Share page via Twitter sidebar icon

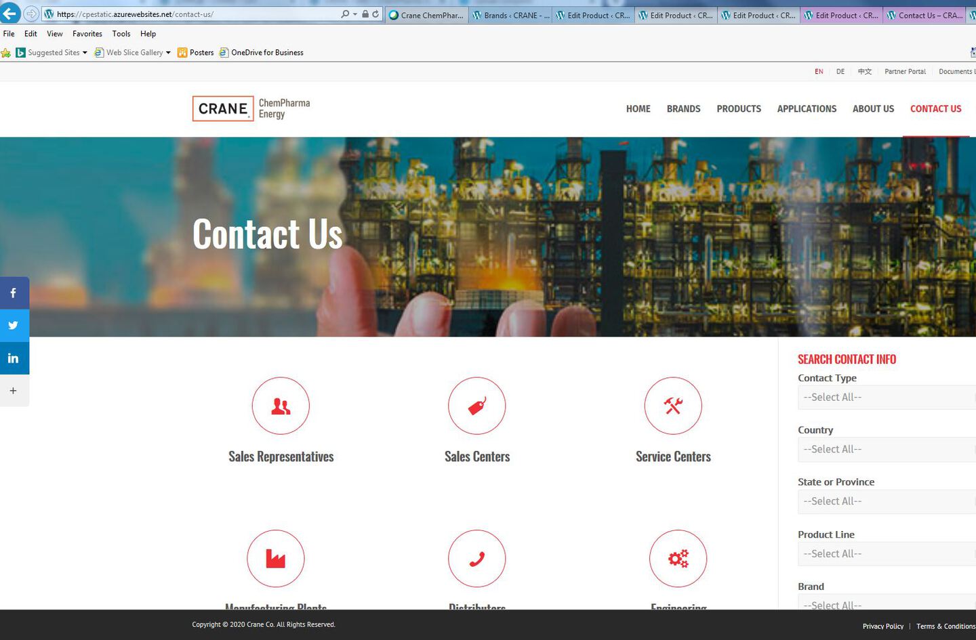[x=14, y=326]
